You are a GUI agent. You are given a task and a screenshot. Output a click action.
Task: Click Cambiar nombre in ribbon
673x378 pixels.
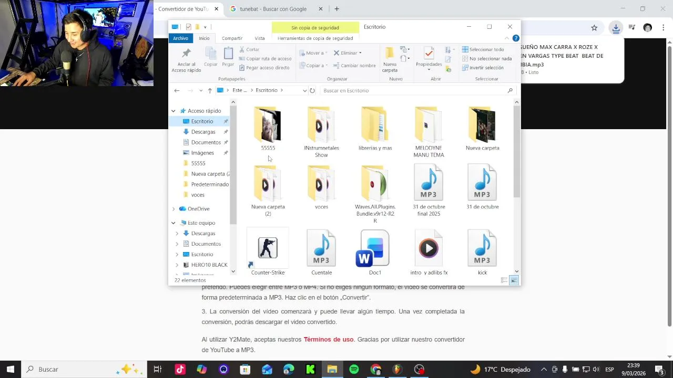[354, 66]
